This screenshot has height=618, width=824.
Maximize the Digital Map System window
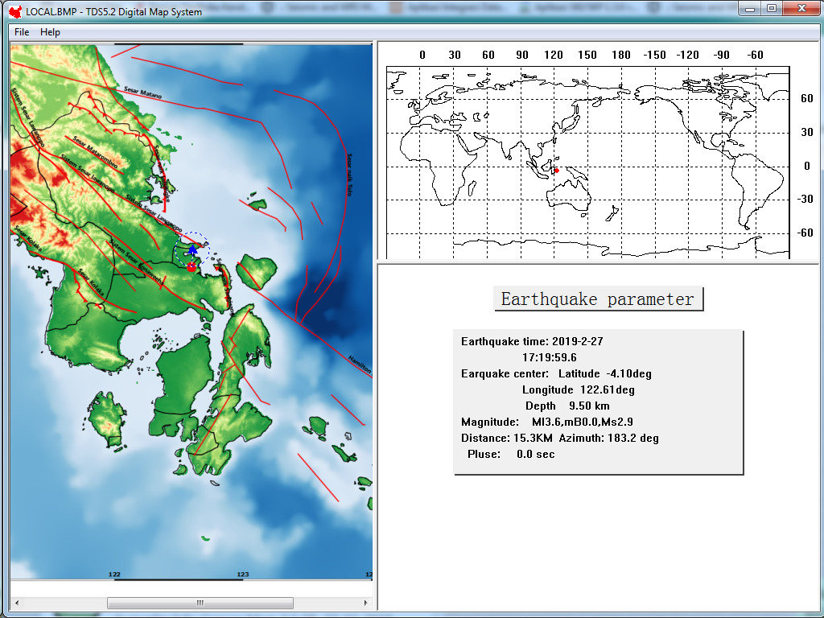771,9
